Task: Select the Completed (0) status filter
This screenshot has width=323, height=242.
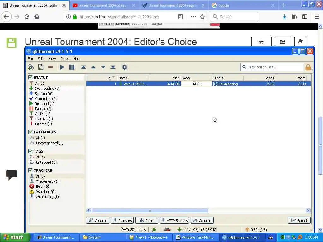Action: click(x=46, y=99)
